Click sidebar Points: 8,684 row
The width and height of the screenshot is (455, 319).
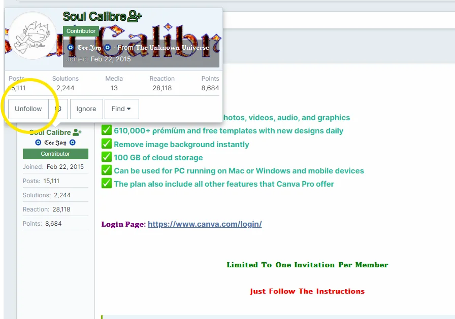[55, 224]
